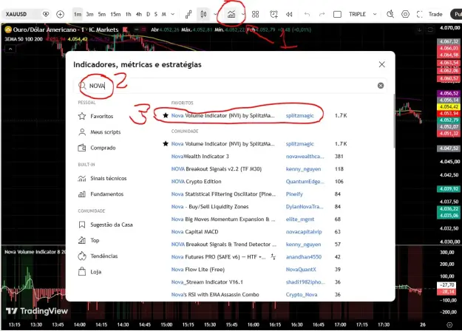The width and height of the screenshot is (462, 331).
Task: Click the add symbol plus icon
Action: pos(60,14)
